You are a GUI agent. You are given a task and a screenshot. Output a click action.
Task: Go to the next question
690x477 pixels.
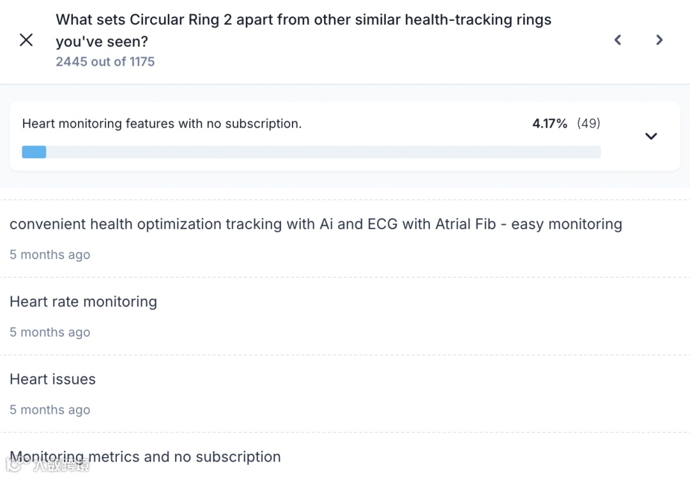click(x=659, y=40)
